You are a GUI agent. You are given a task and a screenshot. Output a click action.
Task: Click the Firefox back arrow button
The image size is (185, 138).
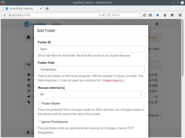point(5,15)
